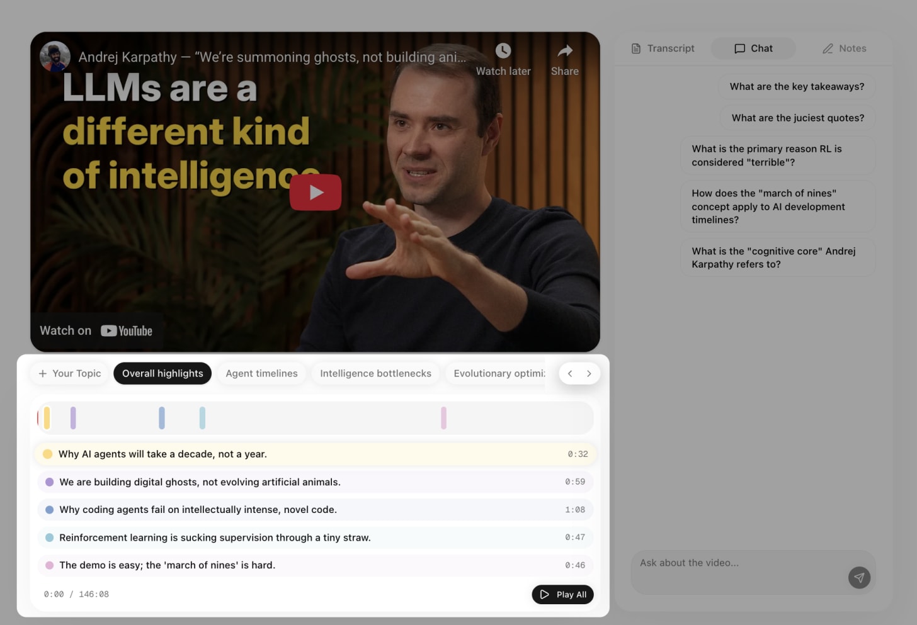Screen dimensions: 917x625
Task: Select 'cognitive core' suggested question
Action: [x=778, y=257]
